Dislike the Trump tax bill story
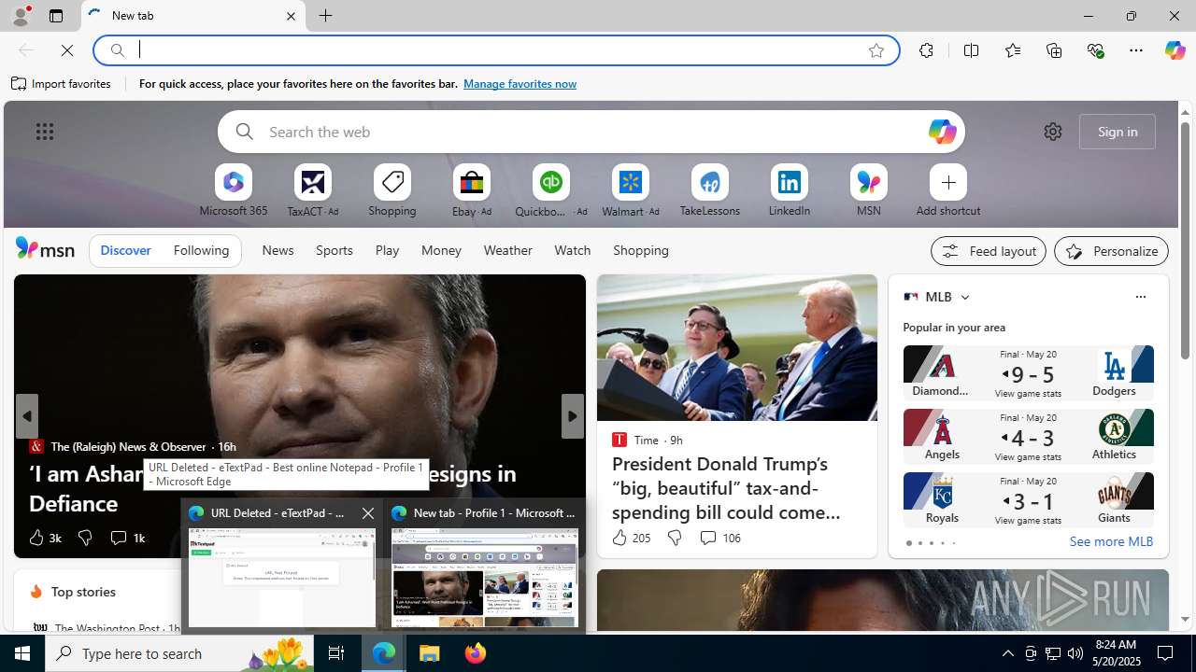 (674, 538)
